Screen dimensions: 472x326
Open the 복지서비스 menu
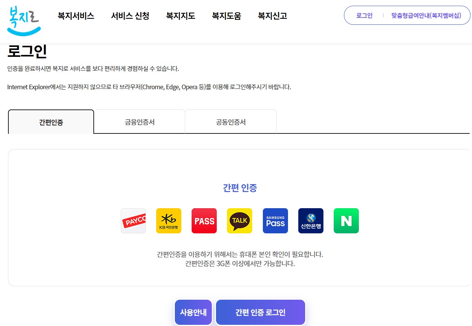pos(75,16)
